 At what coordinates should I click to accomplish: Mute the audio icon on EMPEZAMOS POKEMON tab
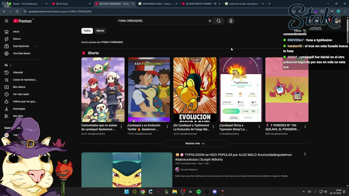(215, 4)
